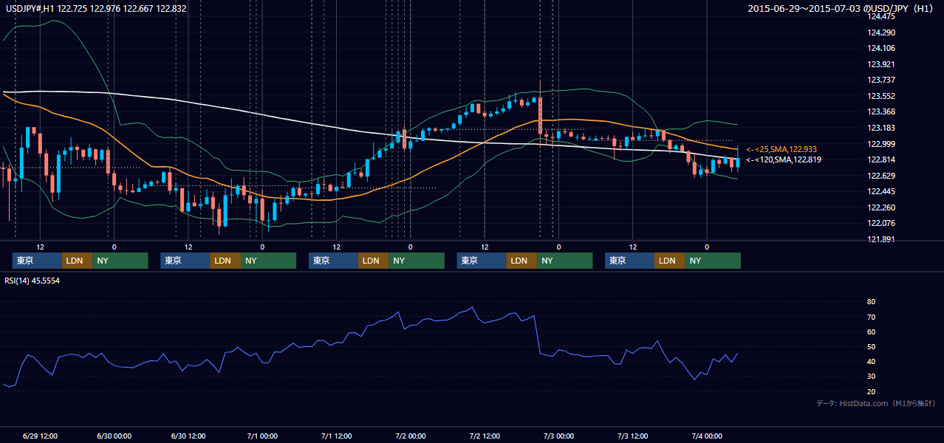Select the rightmost NY session block
This screenshot has width=944, height=443.
point(712,261)
